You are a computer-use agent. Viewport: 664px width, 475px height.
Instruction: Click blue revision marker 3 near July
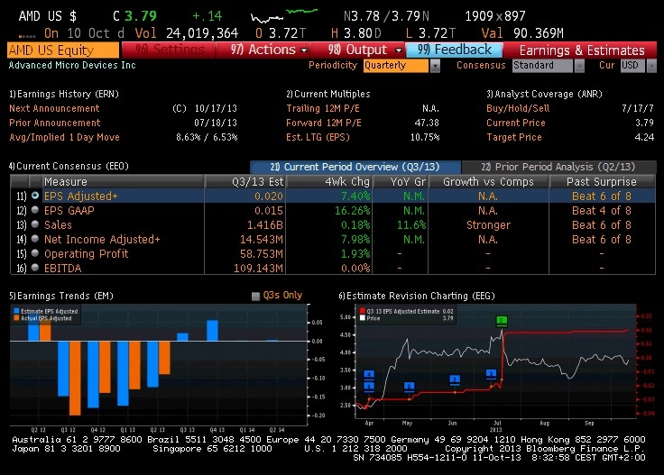click(491, 374)
